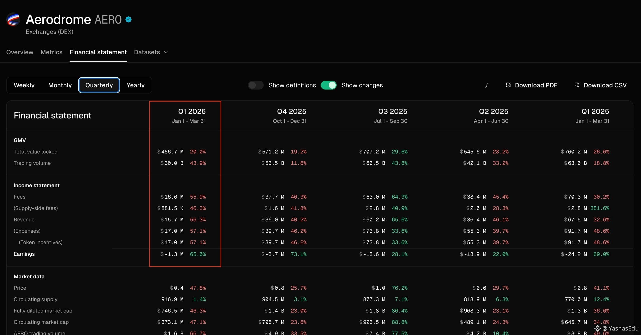This screenshot has width=641, height=335.
Task: Click the Quarterly period button
Action: click(99, 85)
